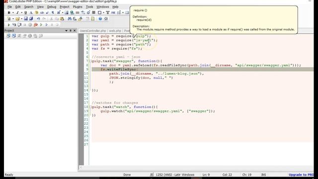318x179 pixels.
Task: Open dropdown arrow next to heading icon
Action: [x=63, y=13]
